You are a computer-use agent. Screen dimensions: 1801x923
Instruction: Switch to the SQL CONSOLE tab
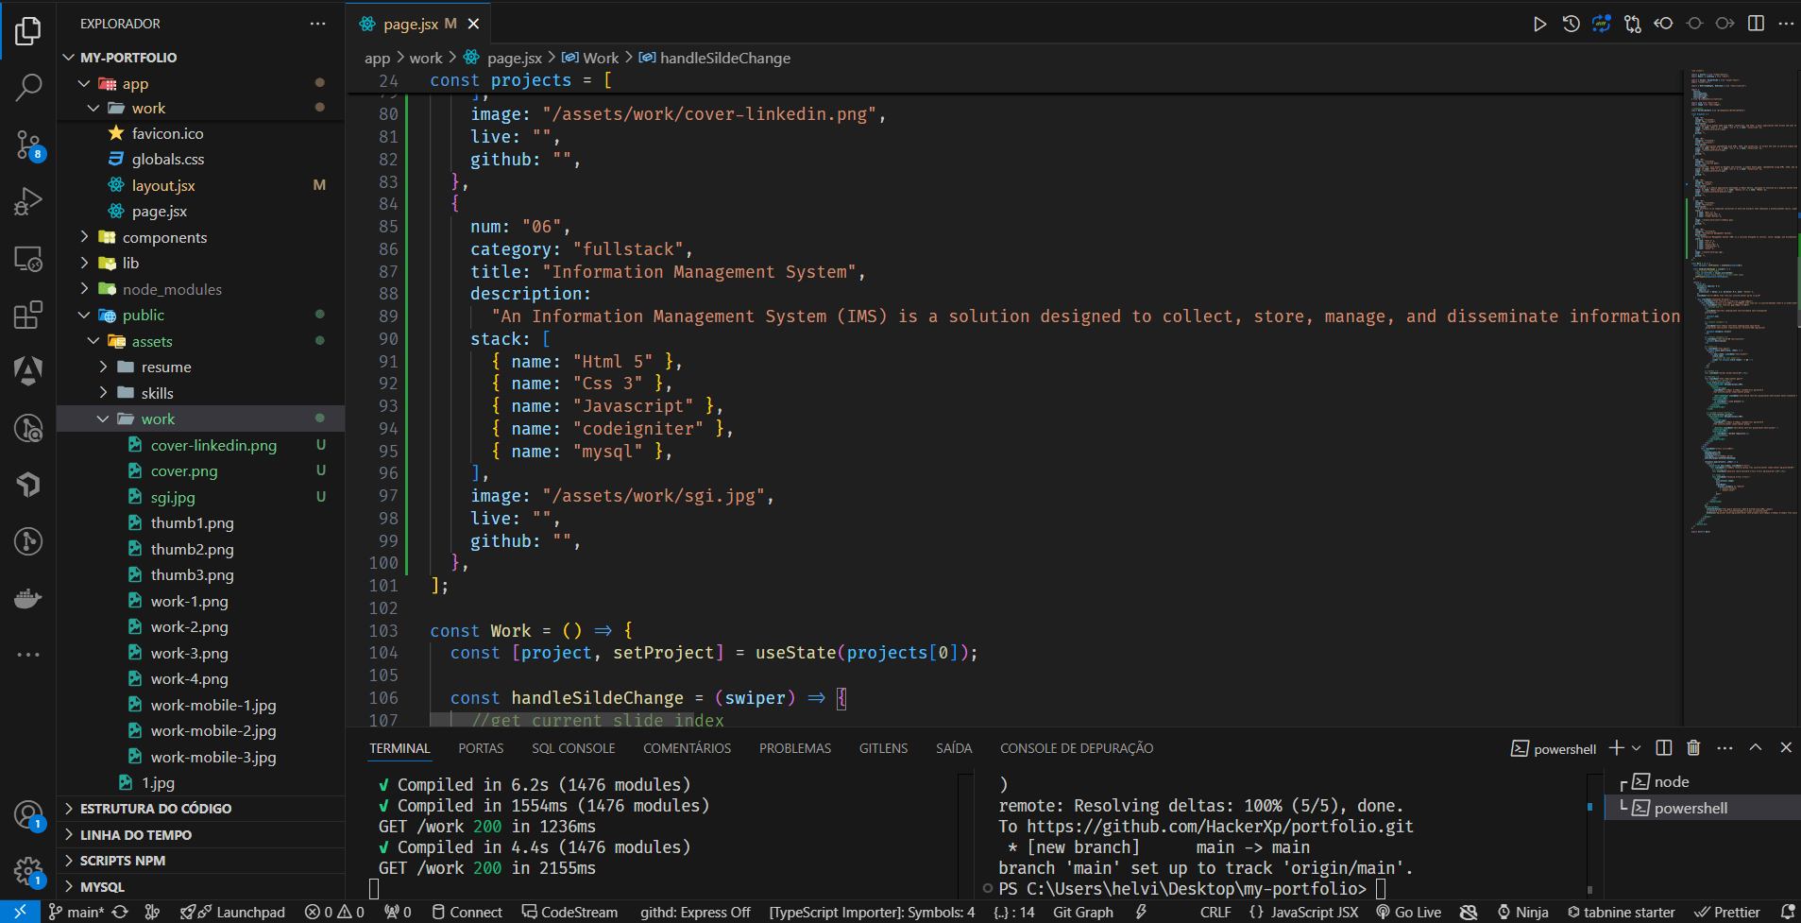573,748
